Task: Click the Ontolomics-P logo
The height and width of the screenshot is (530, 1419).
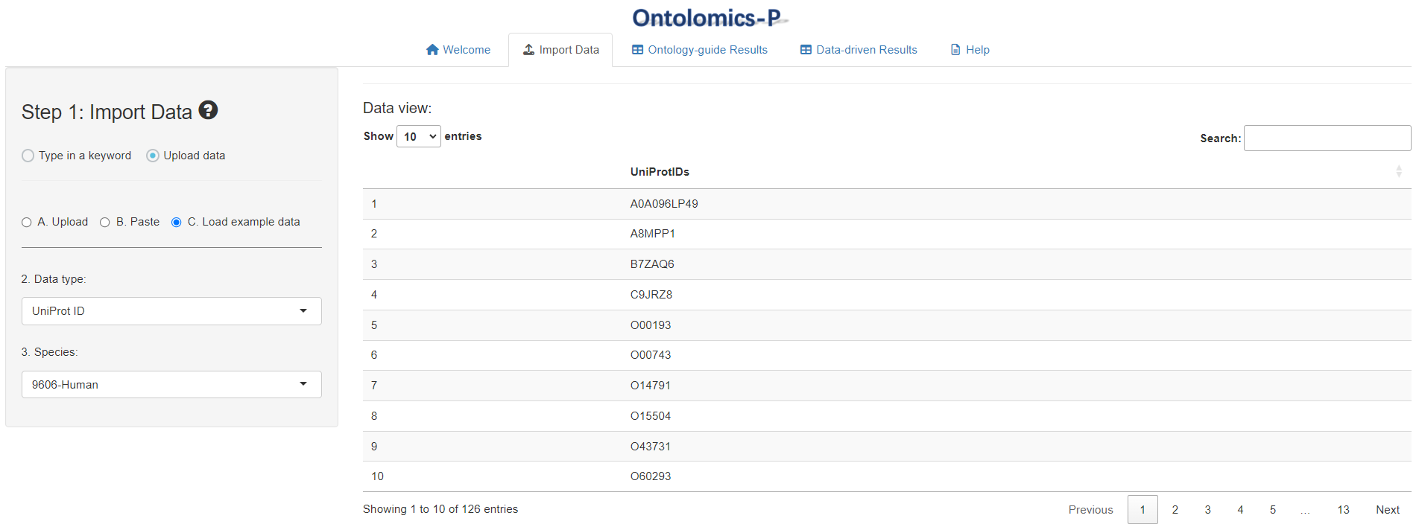Action: pyautogui.click(x=709, y=17)
